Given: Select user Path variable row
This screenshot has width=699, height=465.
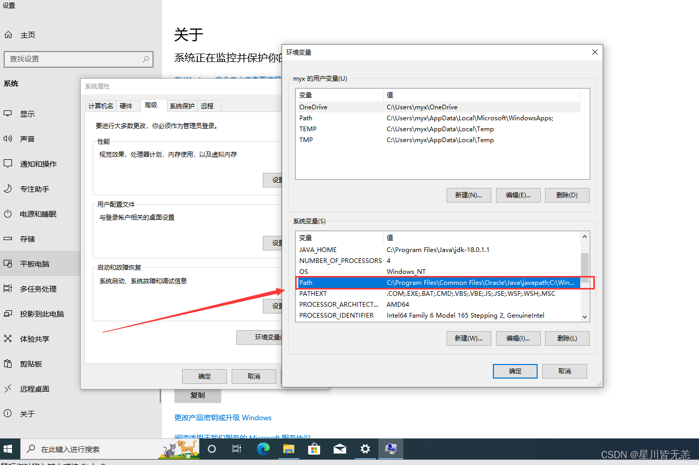Looking at the screenshot, I should click(x=438, y=118).
